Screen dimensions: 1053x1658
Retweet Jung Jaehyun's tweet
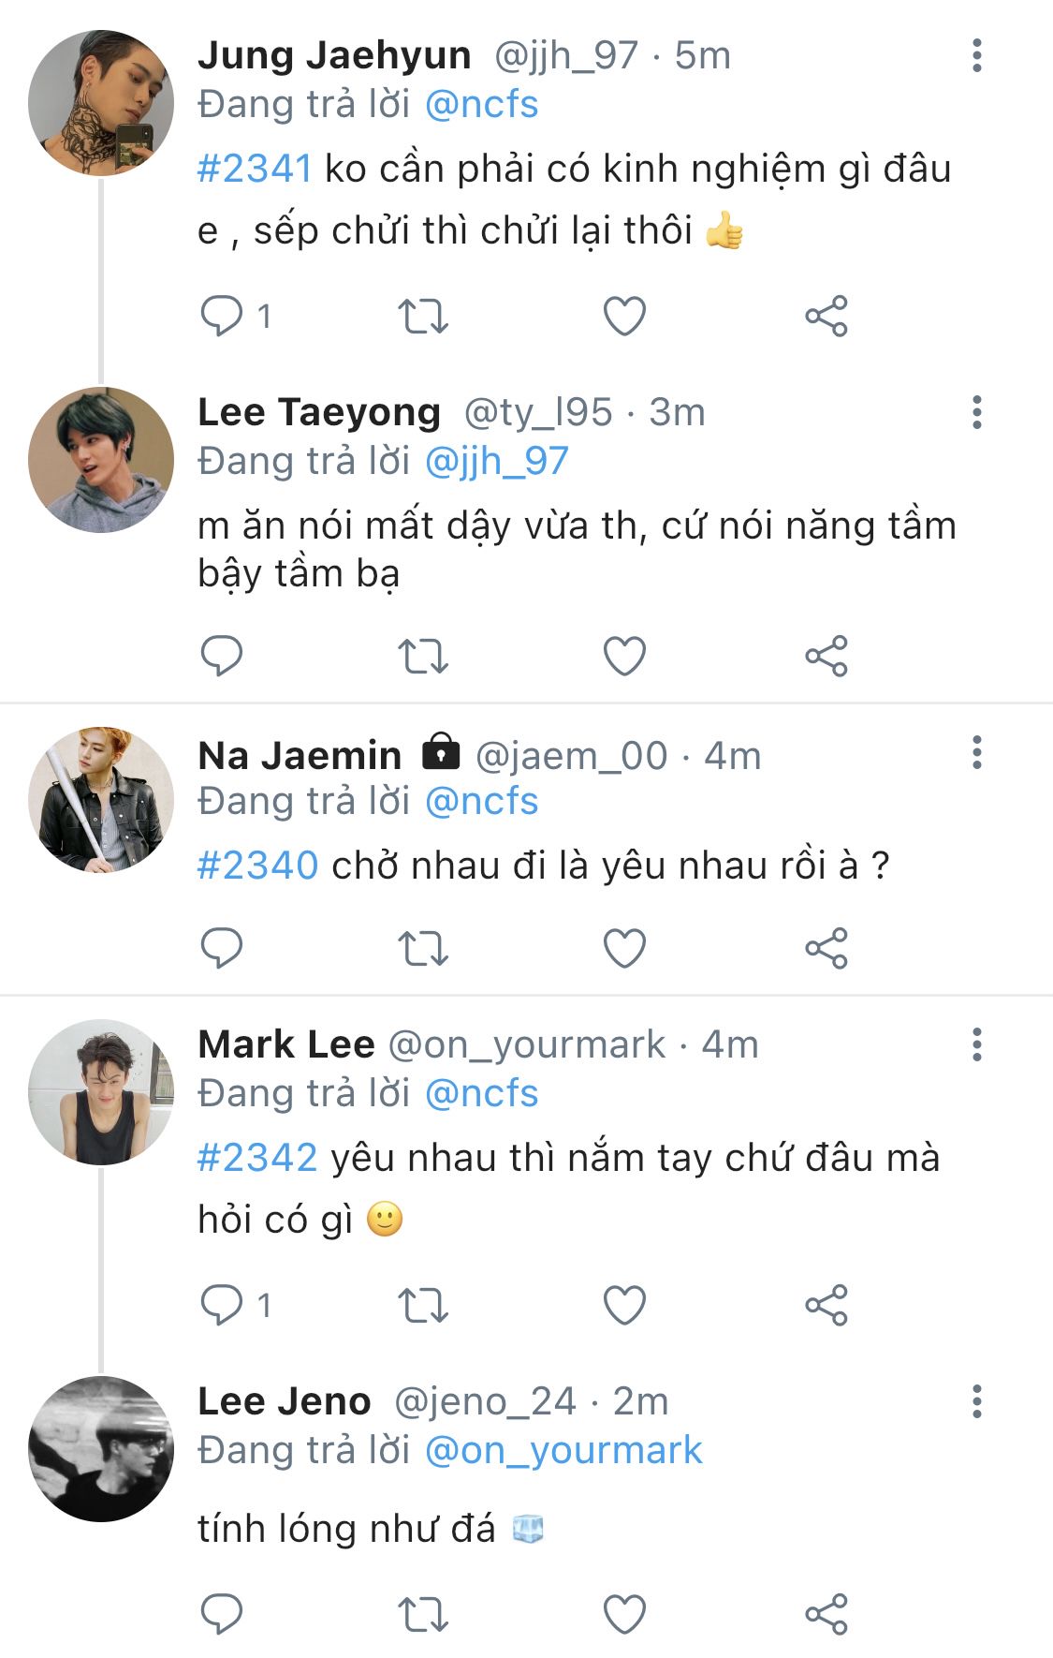pos(423,316)
